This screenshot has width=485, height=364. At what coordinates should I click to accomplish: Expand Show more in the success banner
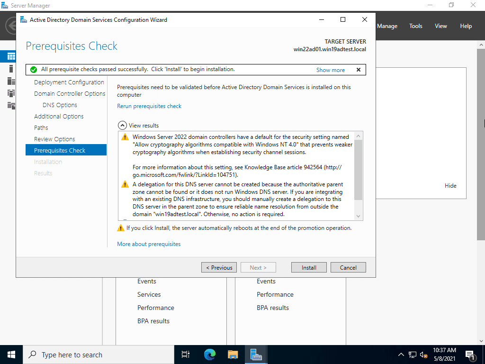(x=330, y=70)
